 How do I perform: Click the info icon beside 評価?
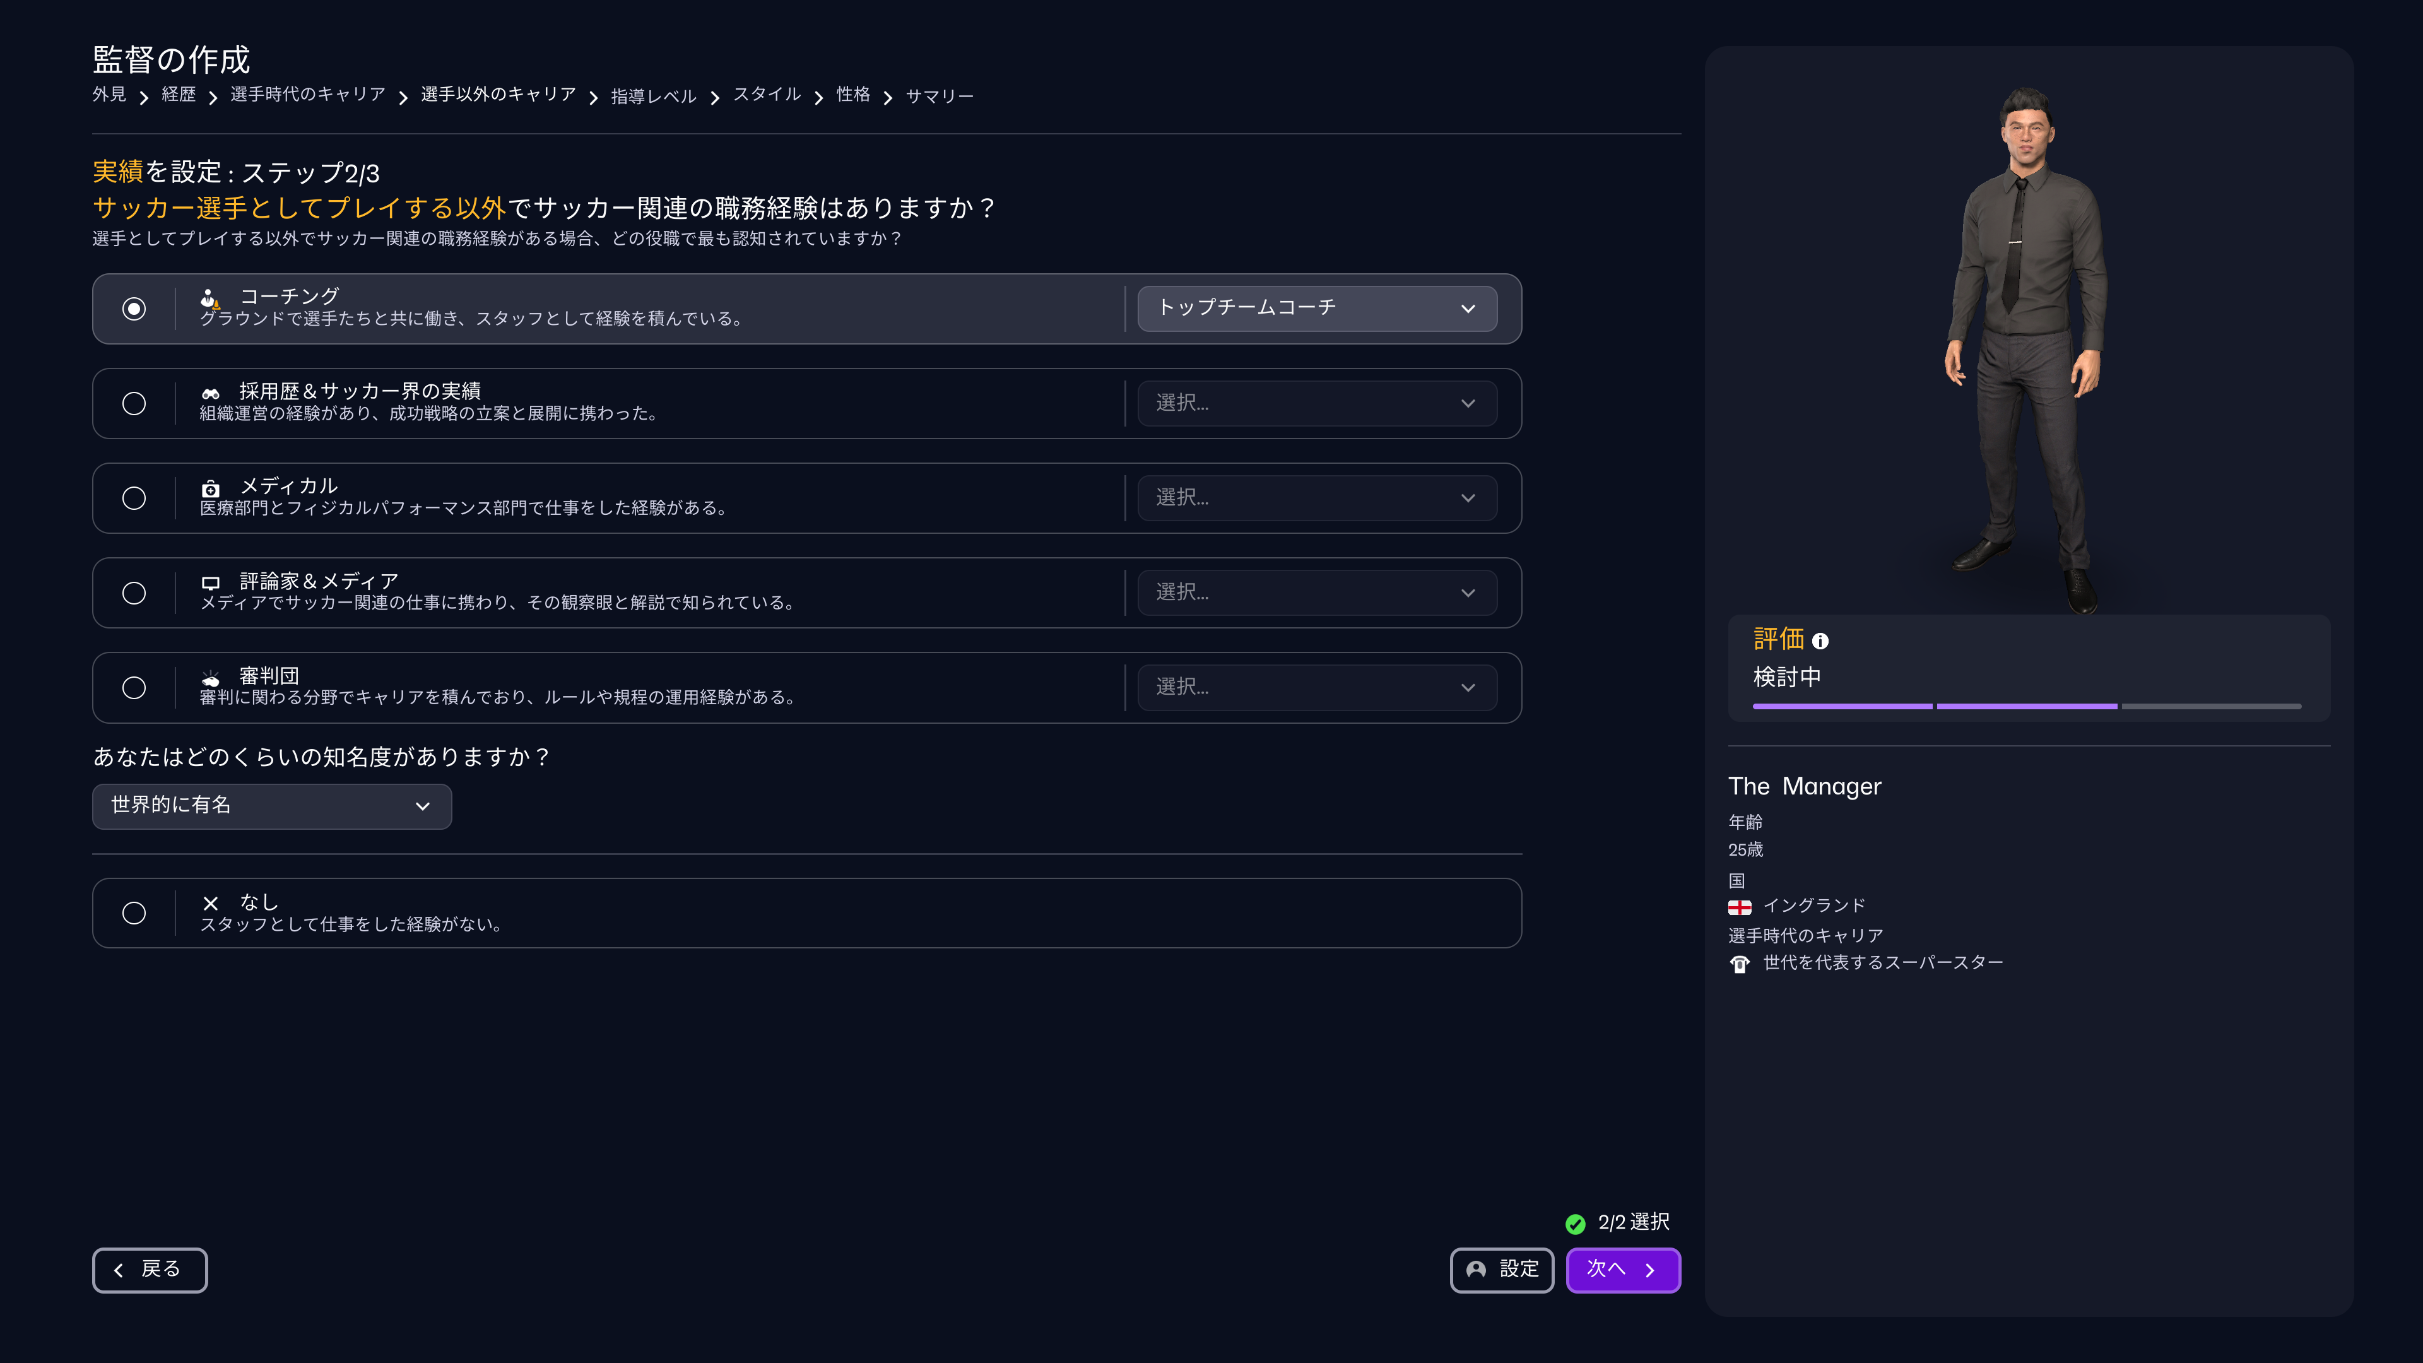pyautogui.click(x=1820, y=642)
